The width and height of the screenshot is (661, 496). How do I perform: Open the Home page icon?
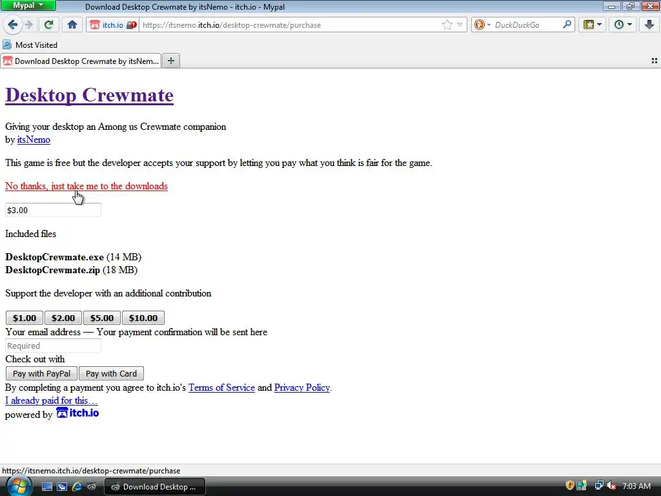tap(72, 25)
